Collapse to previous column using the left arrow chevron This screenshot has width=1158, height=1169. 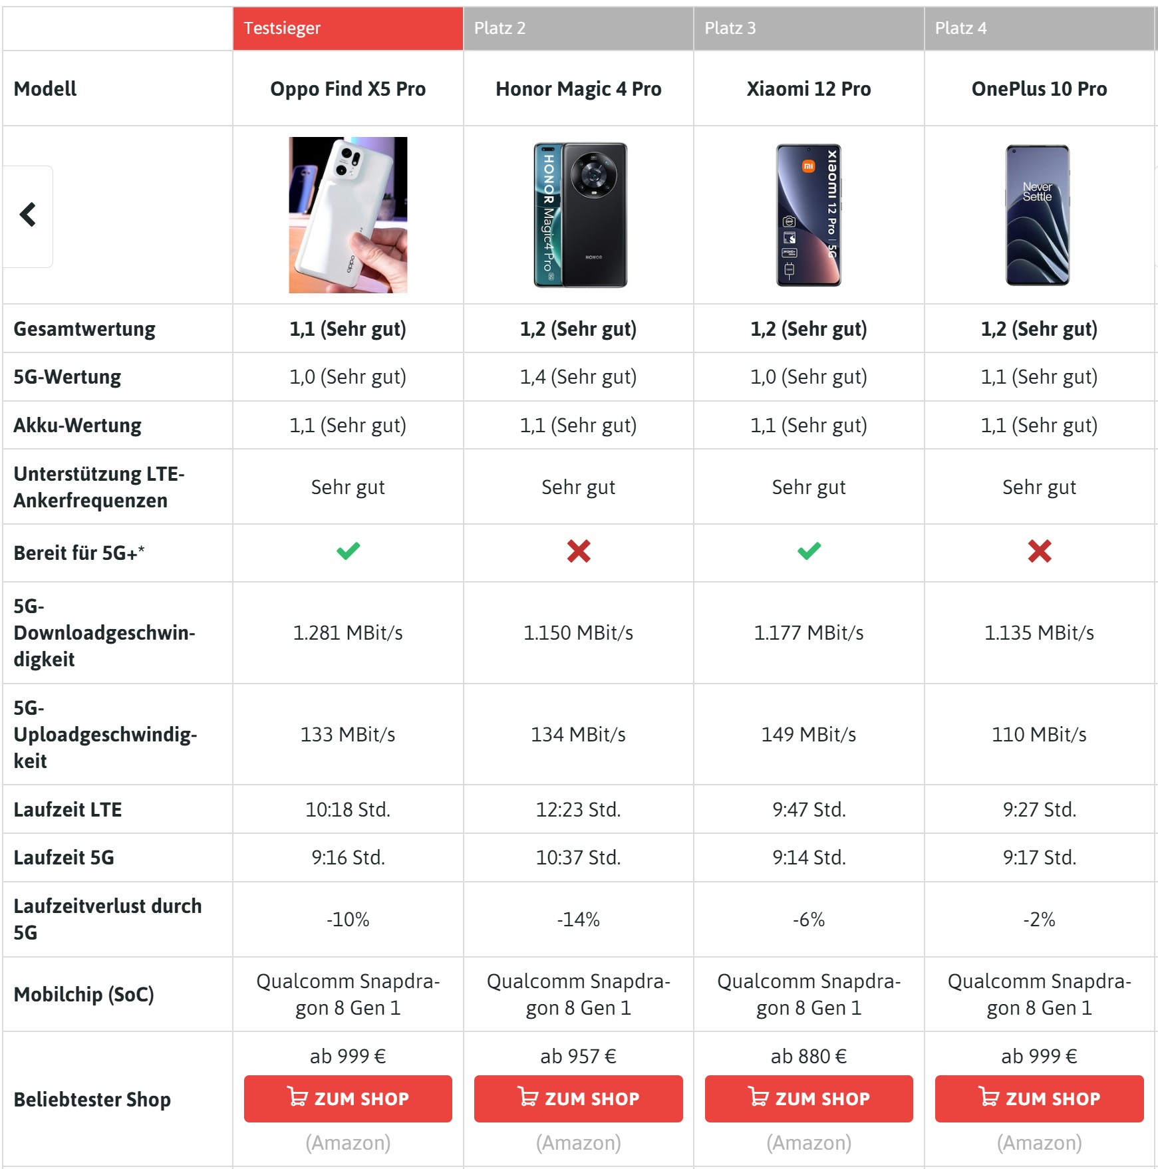[27, 215]
